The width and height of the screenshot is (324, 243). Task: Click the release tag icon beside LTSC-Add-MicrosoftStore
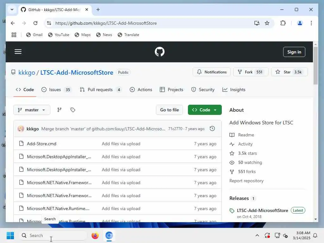pyautogui.click(x=232, y=211)
